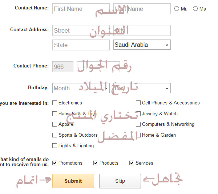This screenshot has width=218, height=194.
Task: Select the Ms radio button
Action: coord(195,9)
